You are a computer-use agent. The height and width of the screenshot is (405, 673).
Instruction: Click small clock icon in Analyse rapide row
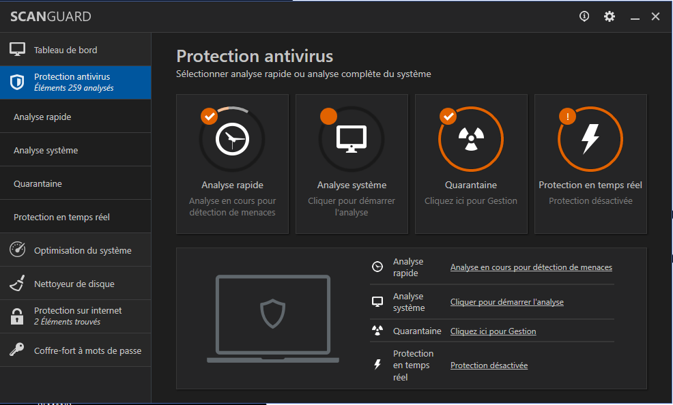point(377,267)
